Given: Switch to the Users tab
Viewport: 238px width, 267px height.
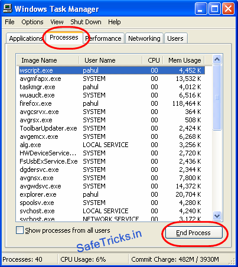Looking at the screenshot, I should coord(175,38).
